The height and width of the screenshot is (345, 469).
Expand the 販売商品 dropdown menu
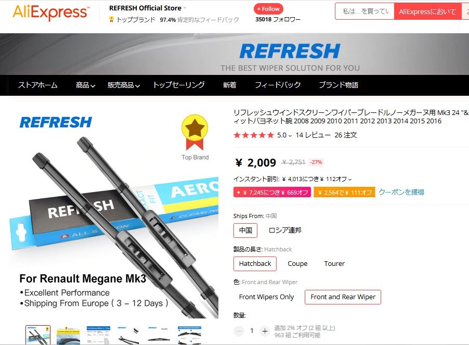124,85
